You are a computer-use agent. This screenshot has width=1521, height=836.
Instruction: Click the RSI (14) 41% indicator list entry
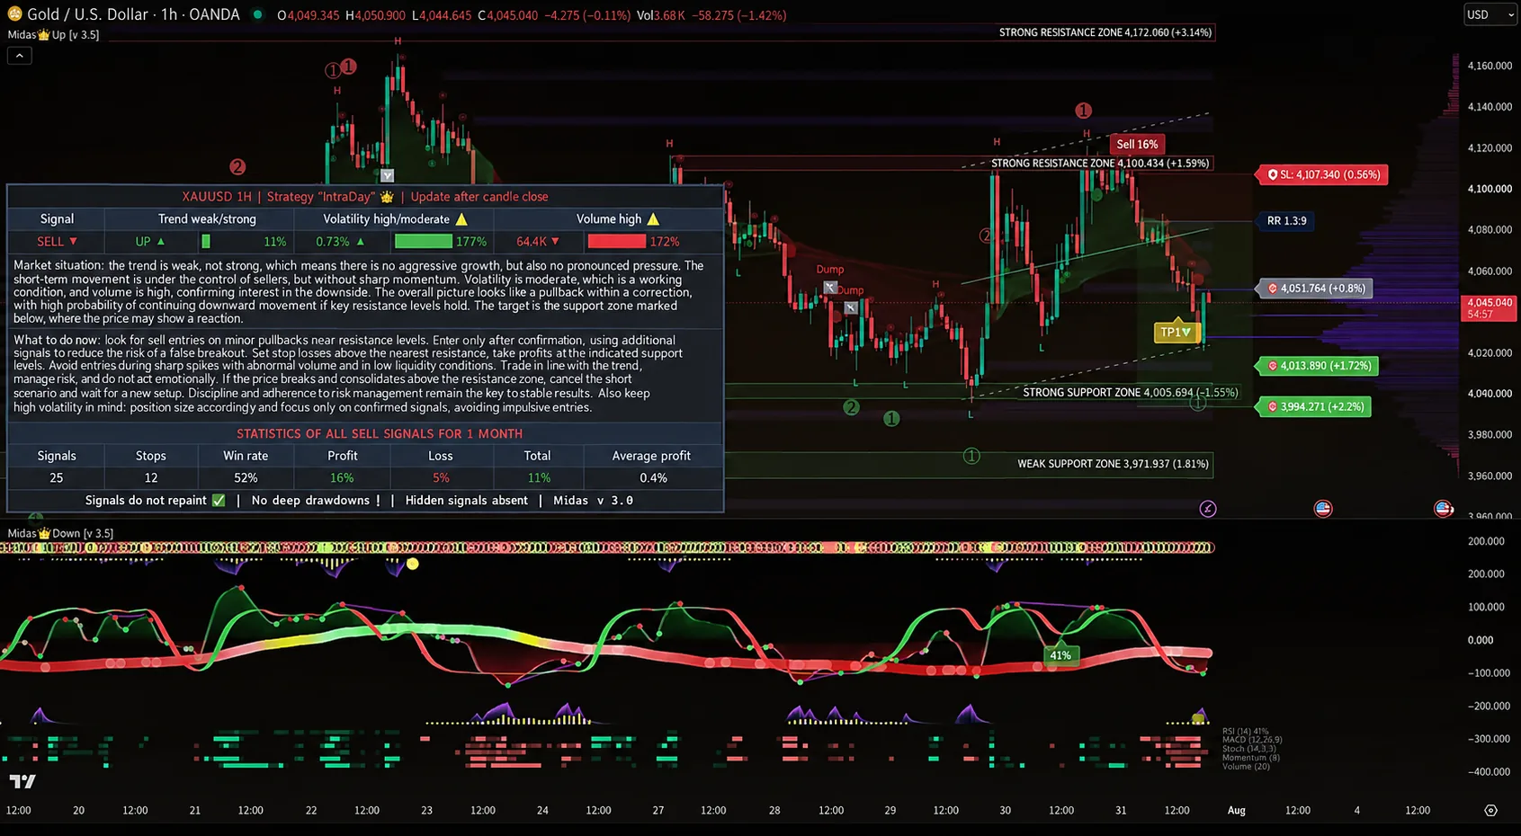coord(1246,732)
